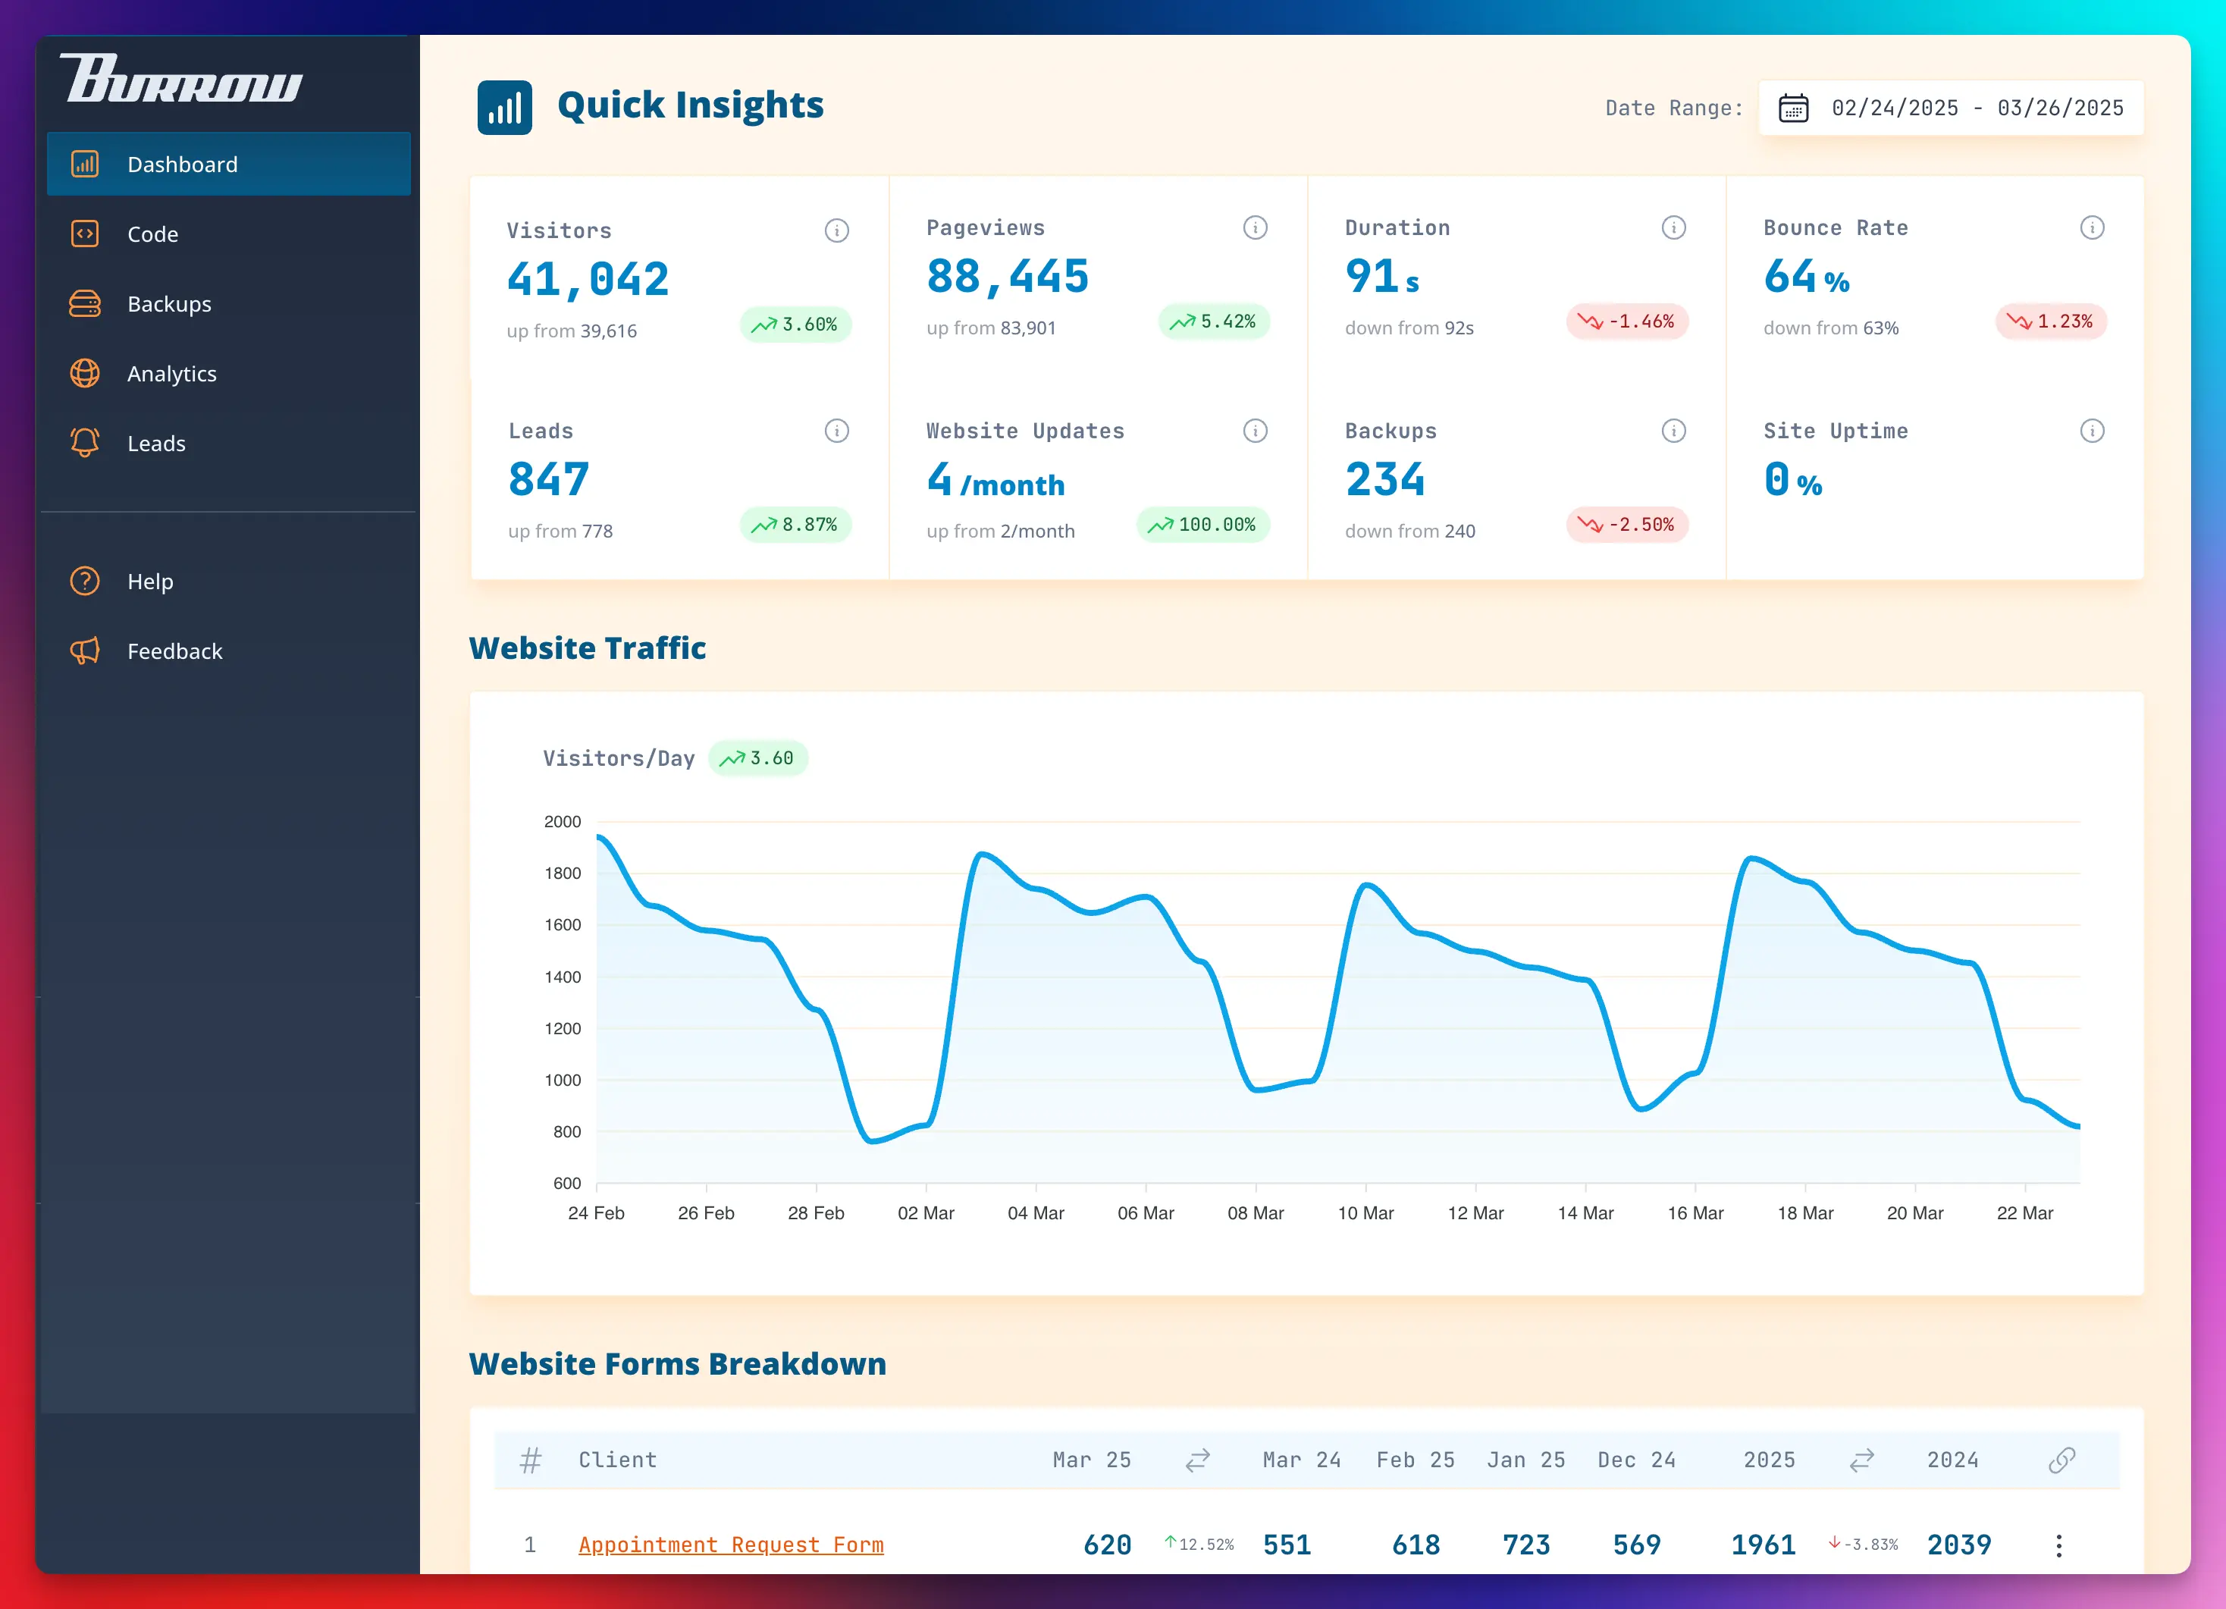Click the swap arrows icon after Mar 25
The width and height of the screenshot is (2226, 1609).
click(x=1197, y=1461)
